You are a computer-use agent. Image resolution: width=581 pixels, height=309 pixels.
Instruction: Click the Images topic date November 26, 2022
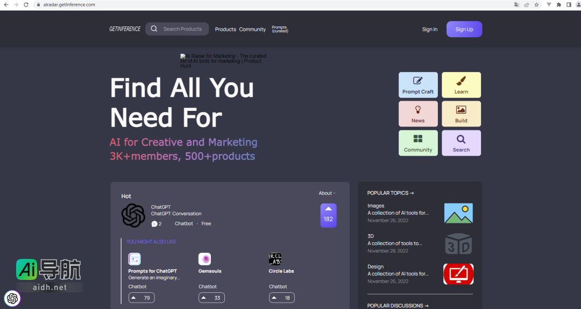388,220
